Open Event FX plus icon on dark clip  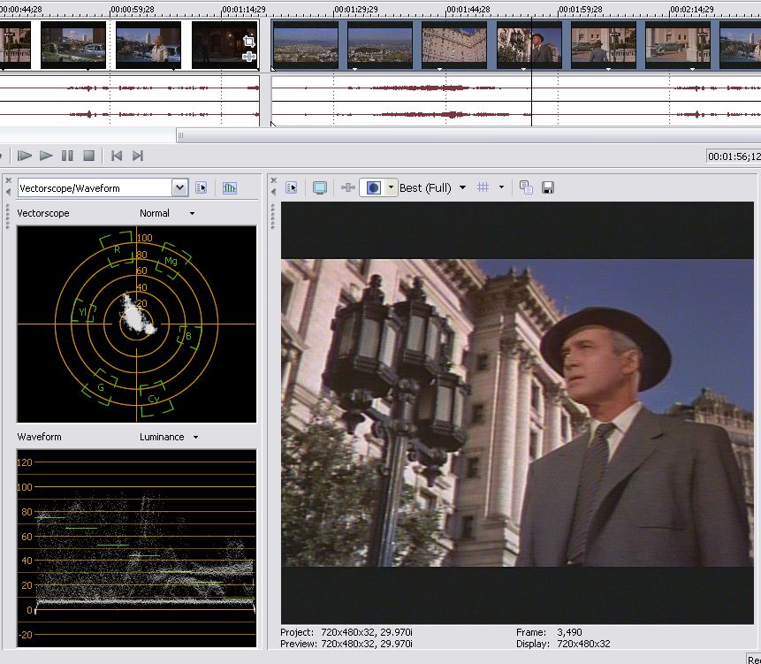[x=249, y=57]
